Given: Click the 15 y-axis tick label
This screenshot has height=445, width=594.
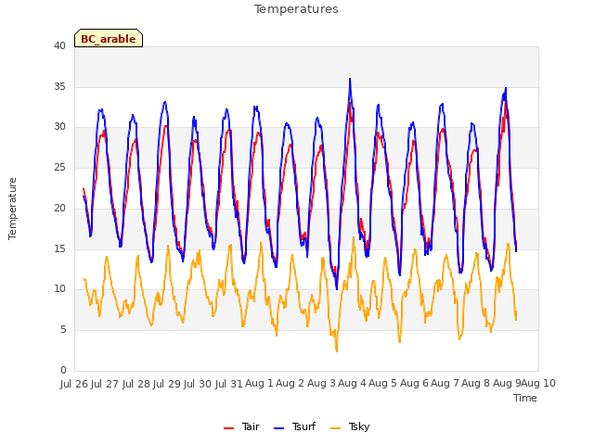Looking at the screenshot, I should click(x=59, y=248).
